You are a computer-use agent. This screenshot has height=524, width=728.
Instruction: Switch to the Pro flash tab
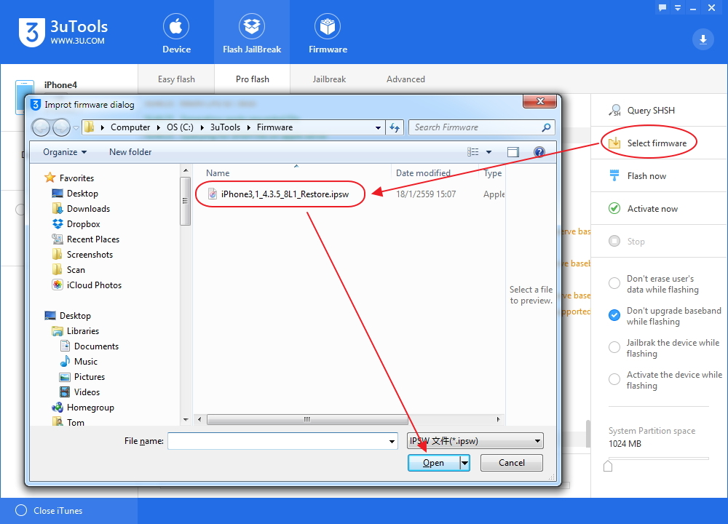(x=252, y=79)
